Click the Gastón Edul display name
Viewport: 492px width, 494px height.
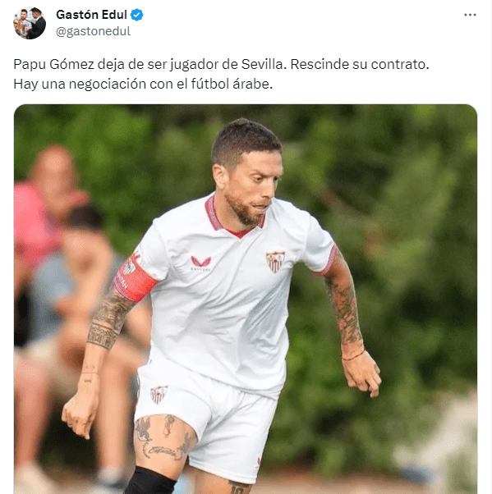91,15
